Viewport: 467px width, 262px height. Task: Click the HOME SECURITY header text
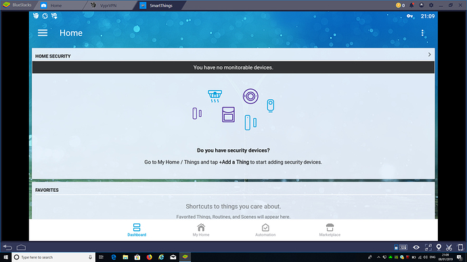pyautogui.click(x=53, y=56)
